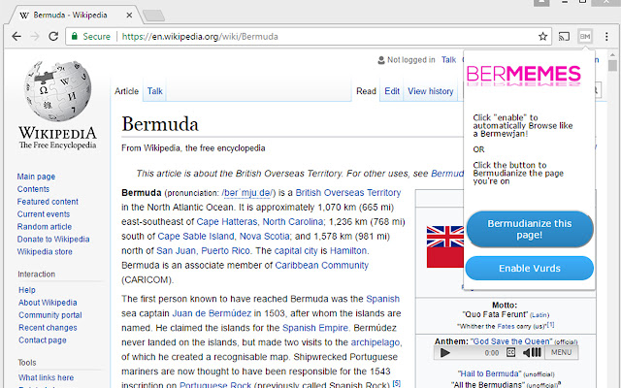Click the Enable Vurds button
621x388 pixels.
point(530,268)
